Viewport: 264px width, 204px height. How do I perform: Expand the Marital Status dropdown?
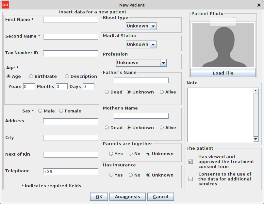pos(153,44)
